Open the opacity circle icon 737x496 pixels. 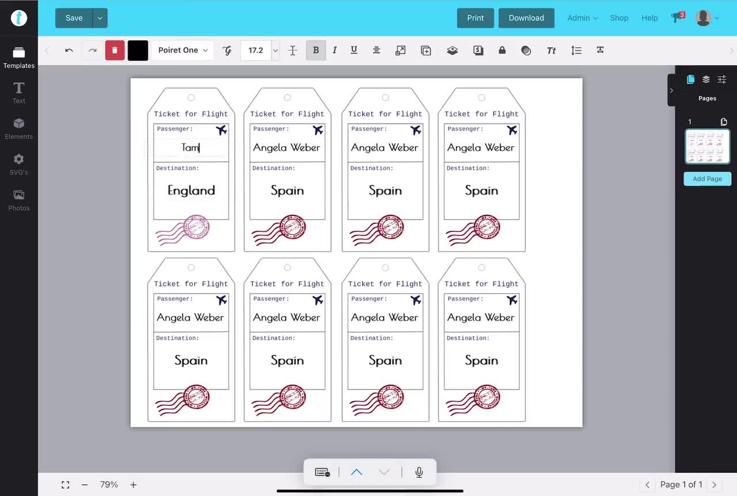click(526, 50)
